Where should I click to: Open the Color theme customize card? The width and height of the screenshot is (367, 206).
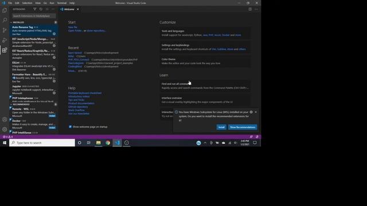(205, 61)
